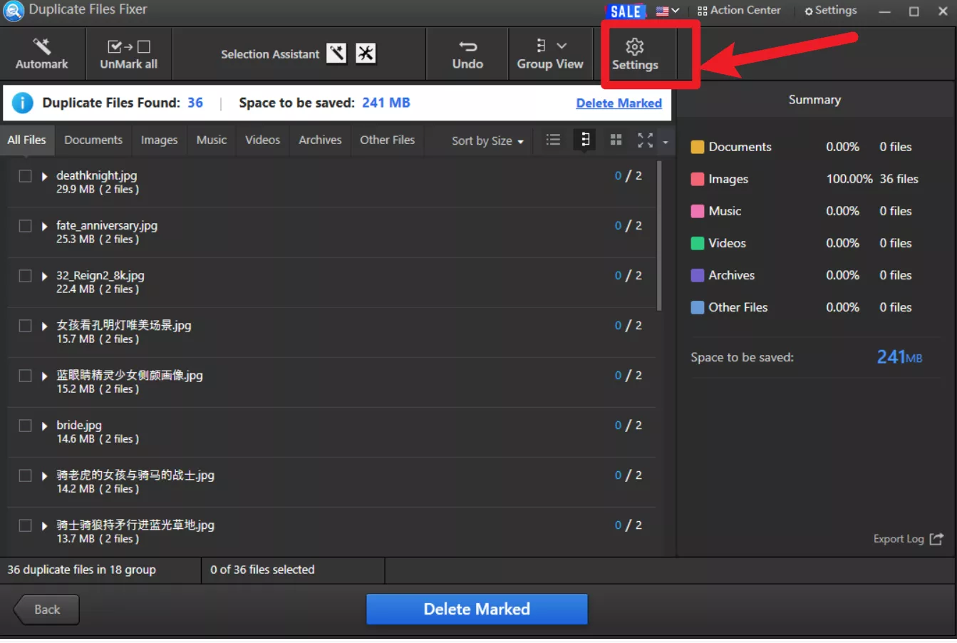Image resolution: width=957 pixels, height=643 pixels.
Task: Click the Automark wand tool
Action: (x=42, y=54)
